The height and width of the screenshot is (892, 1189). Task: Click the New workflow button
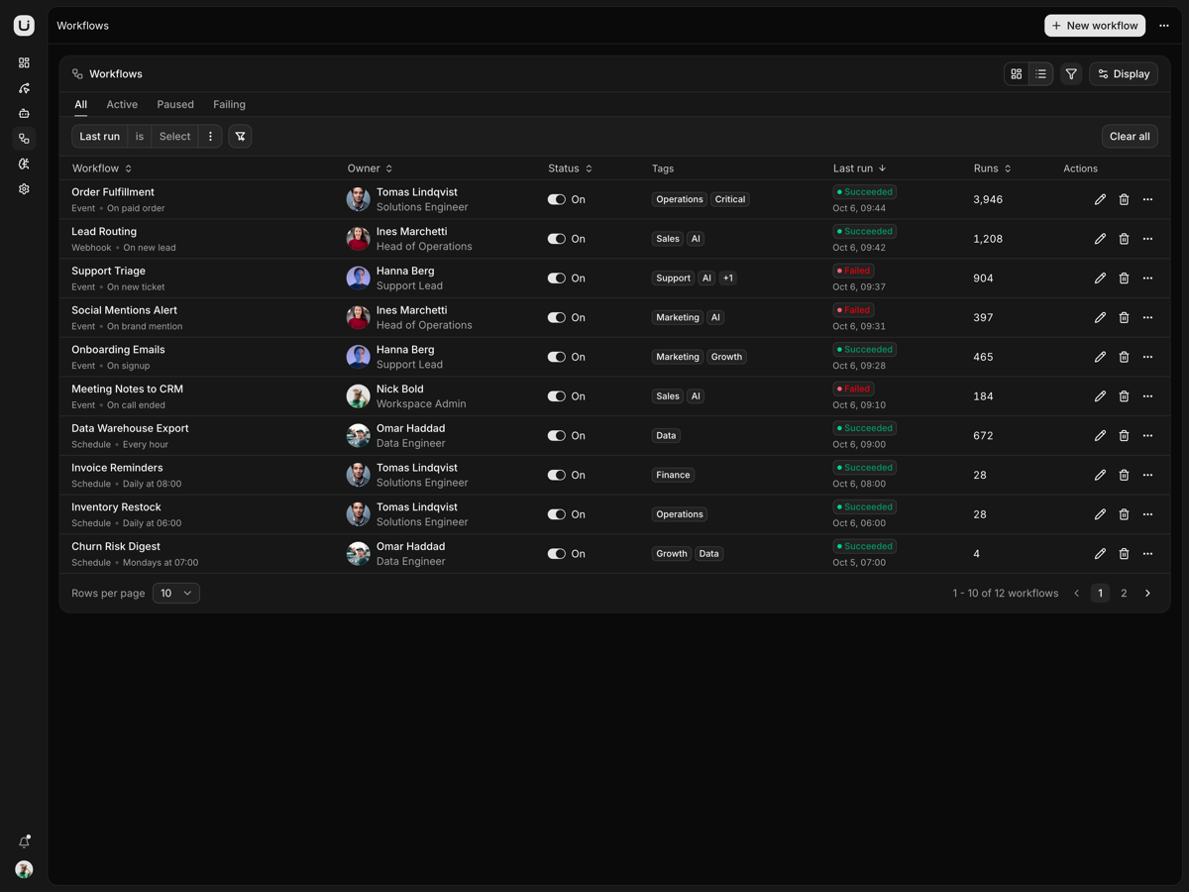point(1095,26)
